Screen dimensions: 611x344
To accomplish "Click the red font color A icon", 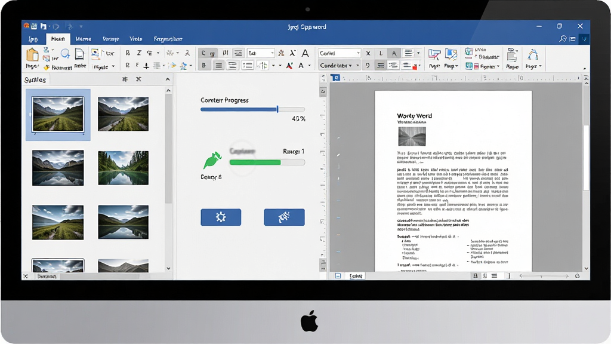I will (289, 66).
